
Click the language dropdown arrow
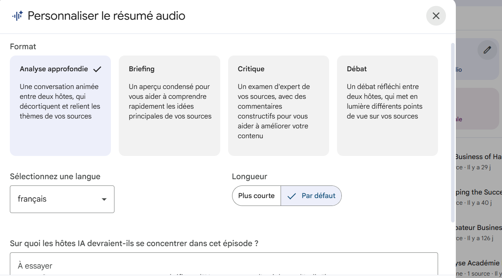point(104,199)
